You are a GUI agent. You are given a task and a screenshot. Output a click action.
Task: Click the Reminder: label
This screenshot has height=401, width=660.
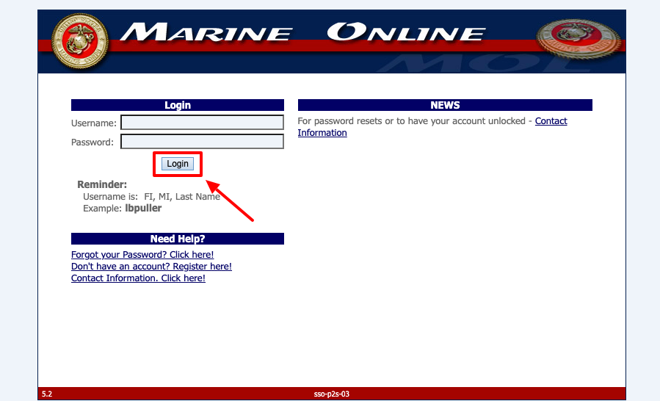coord(102,184)
